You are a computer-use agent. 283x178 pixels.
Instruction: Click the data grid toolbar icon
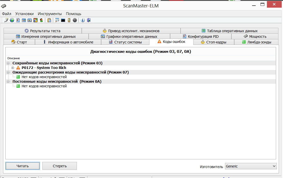pyautogui.click(x=24, y=20)
